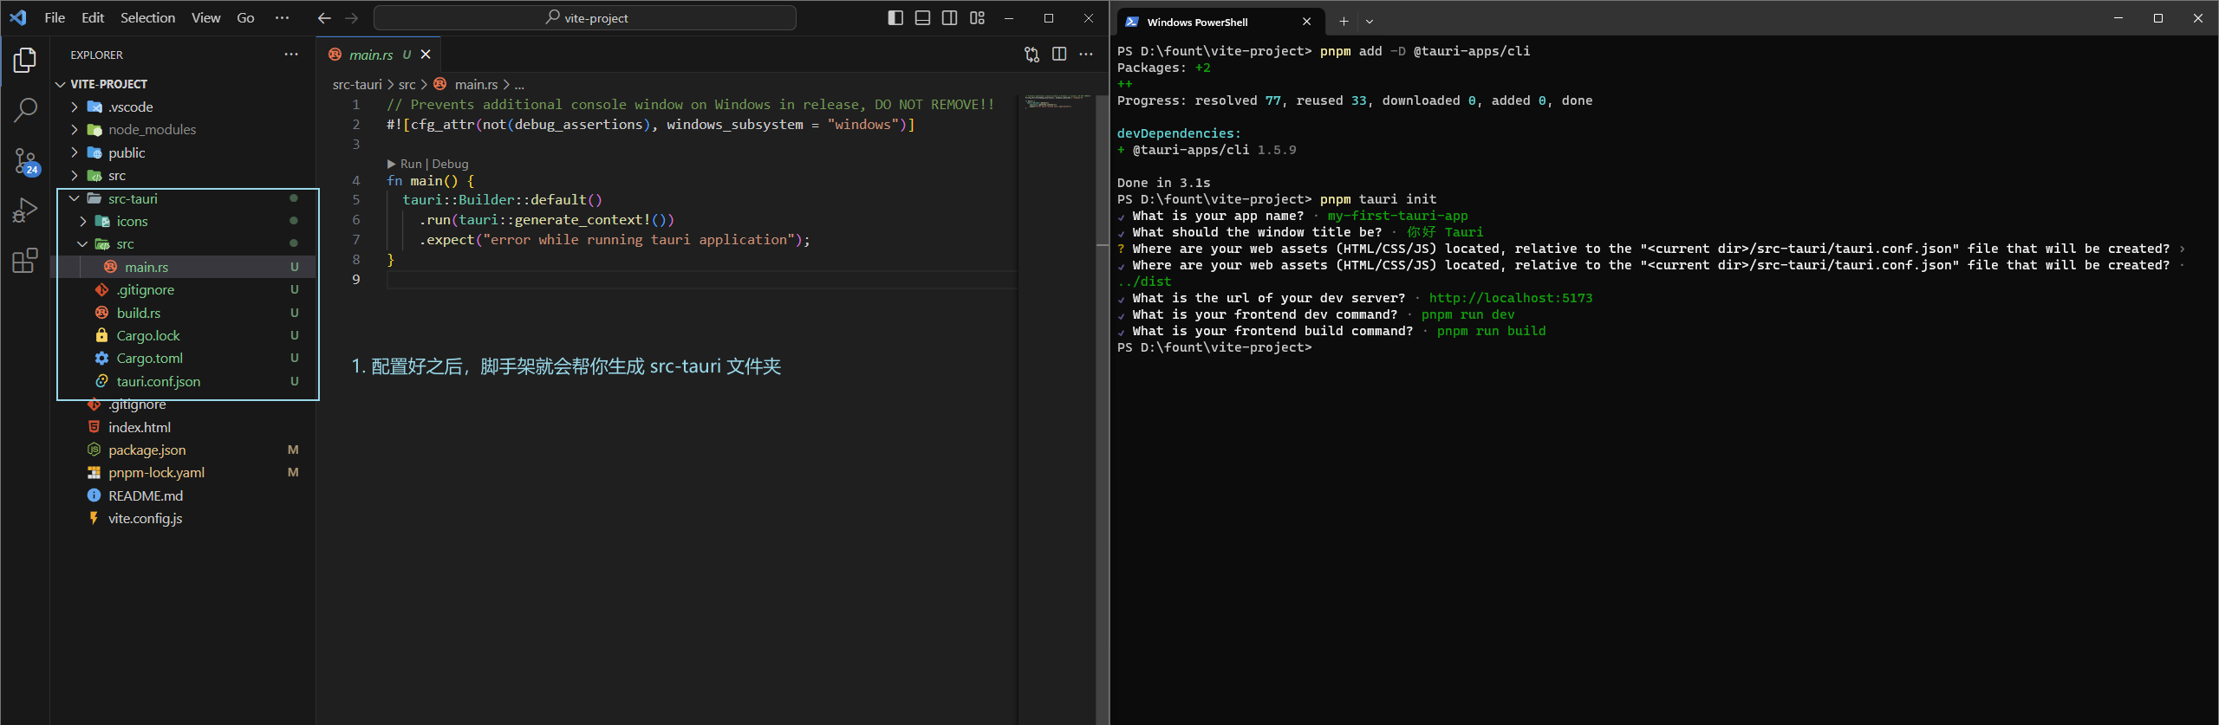Go back with the left arrow
This screenshot has width=2219, height=725.
click(x=324, y=17)
